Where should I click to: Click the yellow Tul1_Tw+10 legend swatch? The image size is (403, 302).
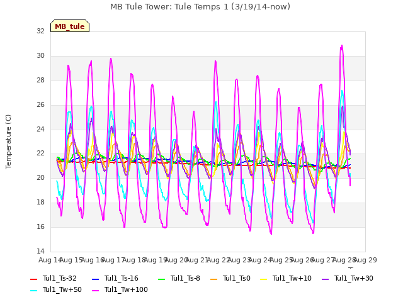[264, 279]
